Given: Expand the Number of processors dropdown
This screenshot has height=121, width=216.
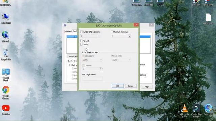Looking at the screenshot, I should click(99, 36).
